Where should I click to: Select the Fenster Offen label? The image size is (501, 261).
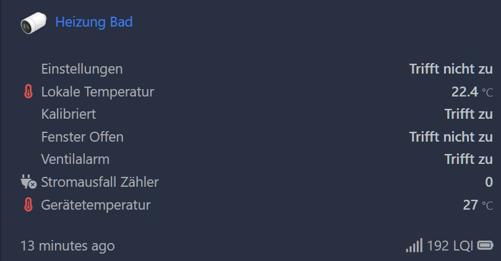pyautogui.click(x=82, y=137)
